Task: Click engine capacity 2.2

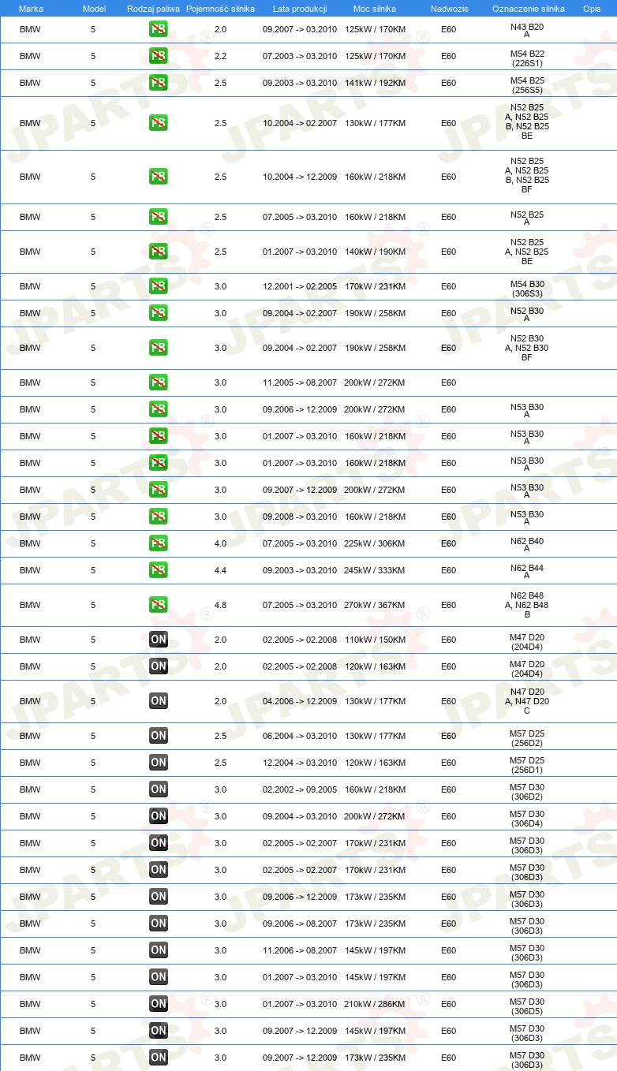Action: (x=220, y=57)
